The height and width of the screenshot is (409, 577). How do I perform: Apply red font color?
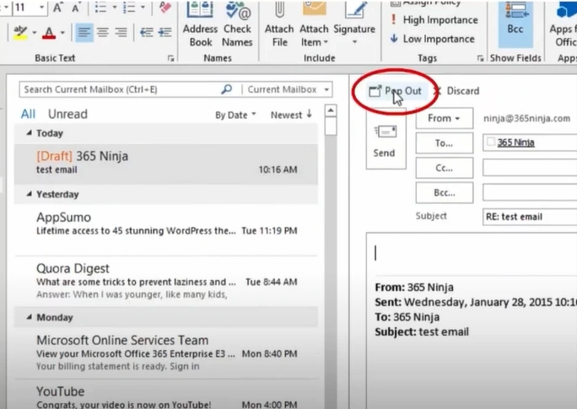pos(49,32)
